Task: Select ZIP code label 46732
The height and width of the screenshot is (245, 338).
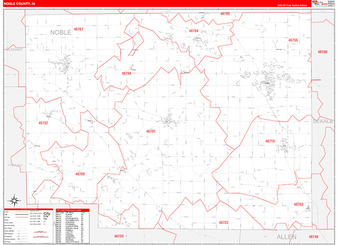Action: pos(43,123)
